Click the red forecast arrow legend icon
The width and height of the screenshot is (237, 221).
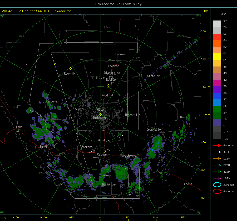(217, 145)
